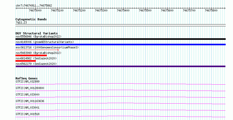Viewport: 233px width, 120px height.
Task: Click the 74675600 ruler tick label
Action: pos(167,10)
